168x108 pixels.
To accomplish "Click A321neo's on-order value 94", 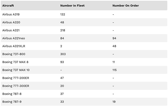I will coord(114,38).
